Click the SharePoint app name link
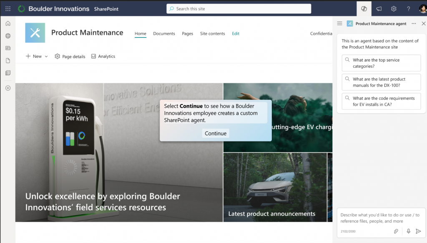 (x=106, y=9)
